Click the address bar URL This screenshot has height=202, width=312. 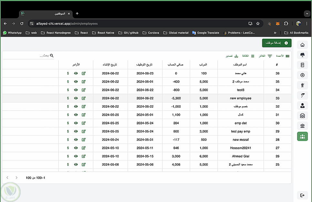pos(67,24)
